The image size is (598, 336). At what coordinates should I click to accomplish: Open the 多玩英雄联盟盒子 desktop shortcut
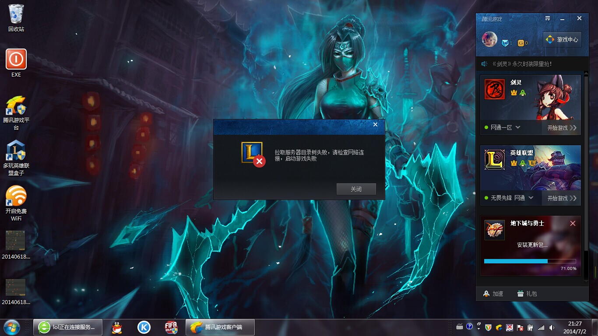[x=16, y=158]
